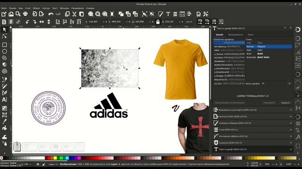Click the Open document icon
302x169 pixels.
coord(11,14)
